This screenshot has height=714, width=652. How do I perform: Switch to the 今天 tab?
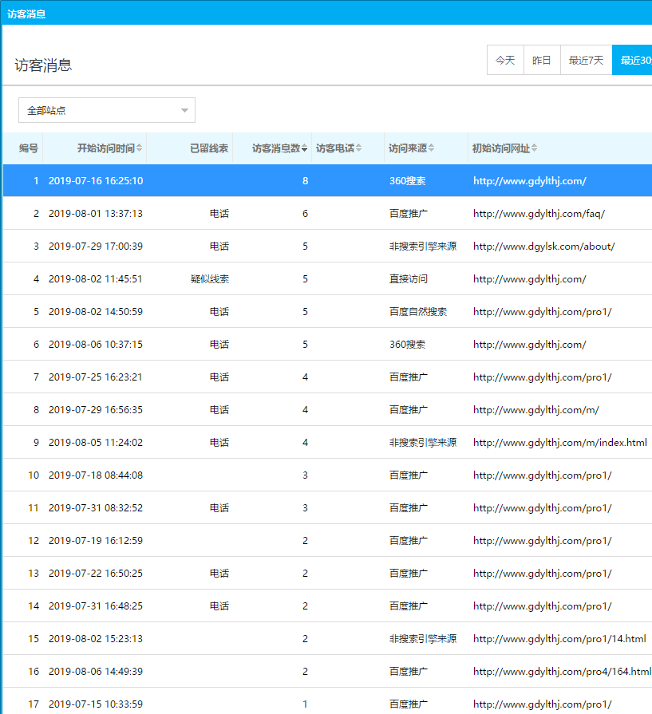505,60
